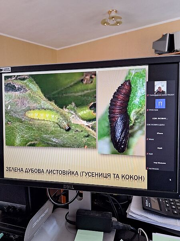The height and width of the screenshot is (241, 180).
Task: Click the empty beige area below the caterpillar photo
Action: (50, 157)
